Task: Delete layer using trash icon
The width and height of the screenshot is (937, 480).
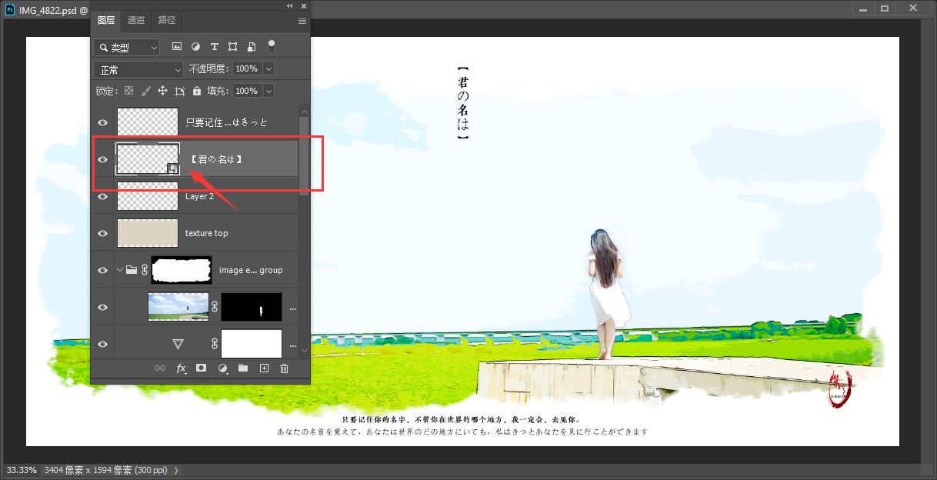Action: point(284,368)
